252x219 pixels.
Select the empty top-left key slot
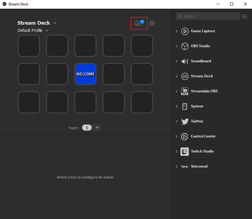tap(29, 46)
